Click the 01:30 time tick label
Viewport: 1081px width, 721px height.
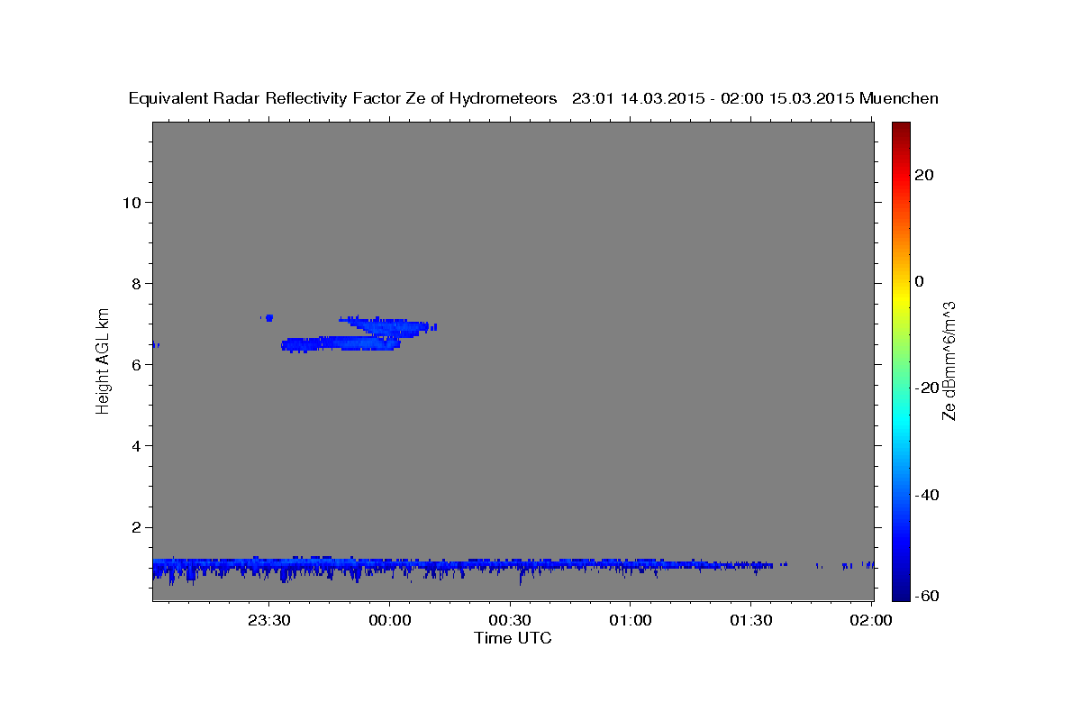pos(751,620)
